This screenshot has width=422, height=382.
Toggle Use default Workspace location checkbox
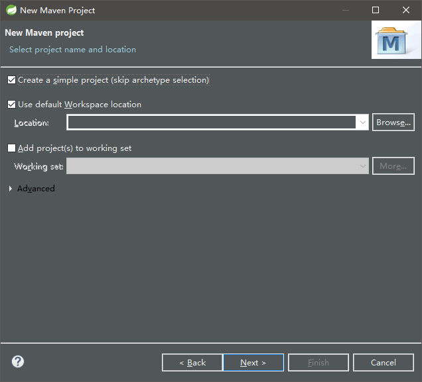11,105
